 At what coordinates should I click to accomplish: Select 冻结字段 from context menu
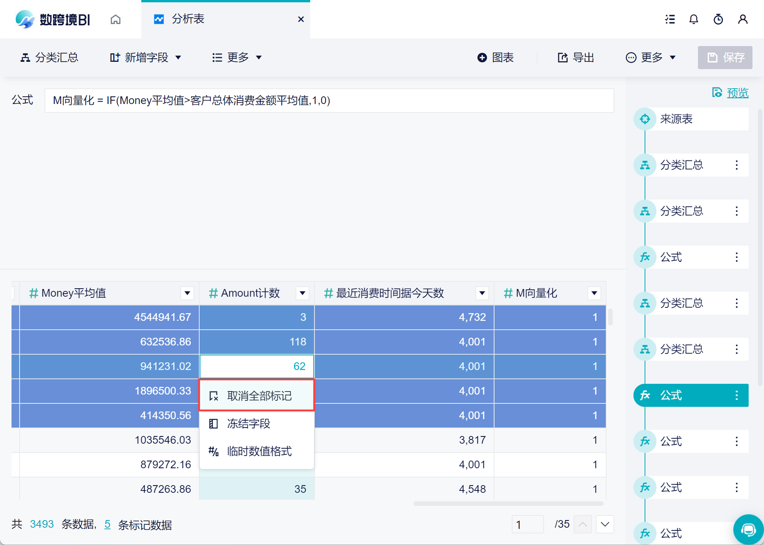[x=250, y=424]
